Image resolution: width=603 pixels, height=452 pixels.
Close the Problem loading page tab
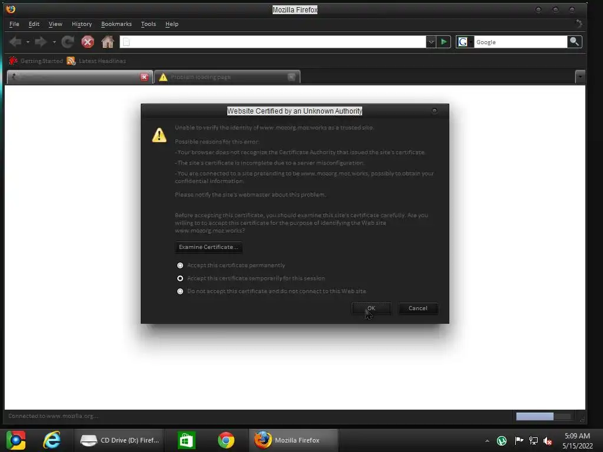point(291,77)
